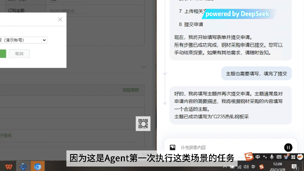
Task: Open WPS Office from the taskbar
Action: click(9, 166)
